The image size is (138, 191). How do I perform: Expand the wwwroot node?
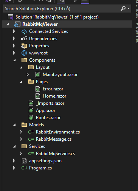tap(14, 53)
